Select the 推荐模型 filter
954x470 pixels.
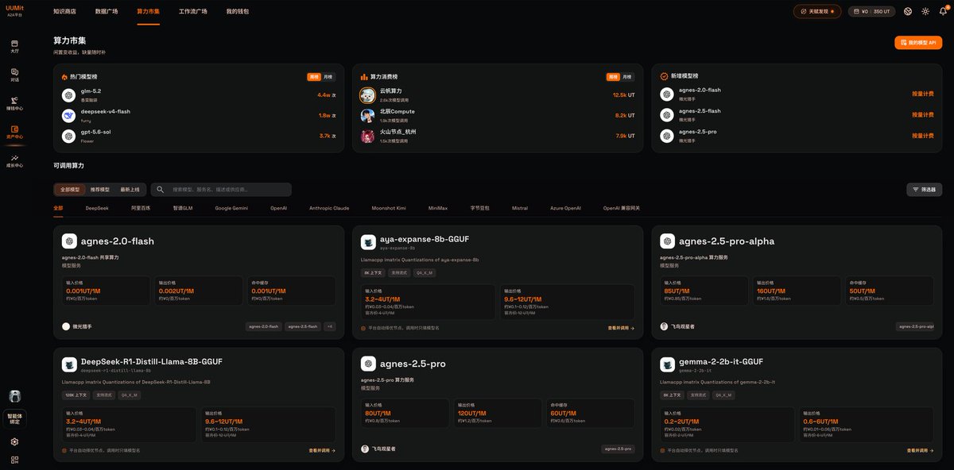pos(100,190)
